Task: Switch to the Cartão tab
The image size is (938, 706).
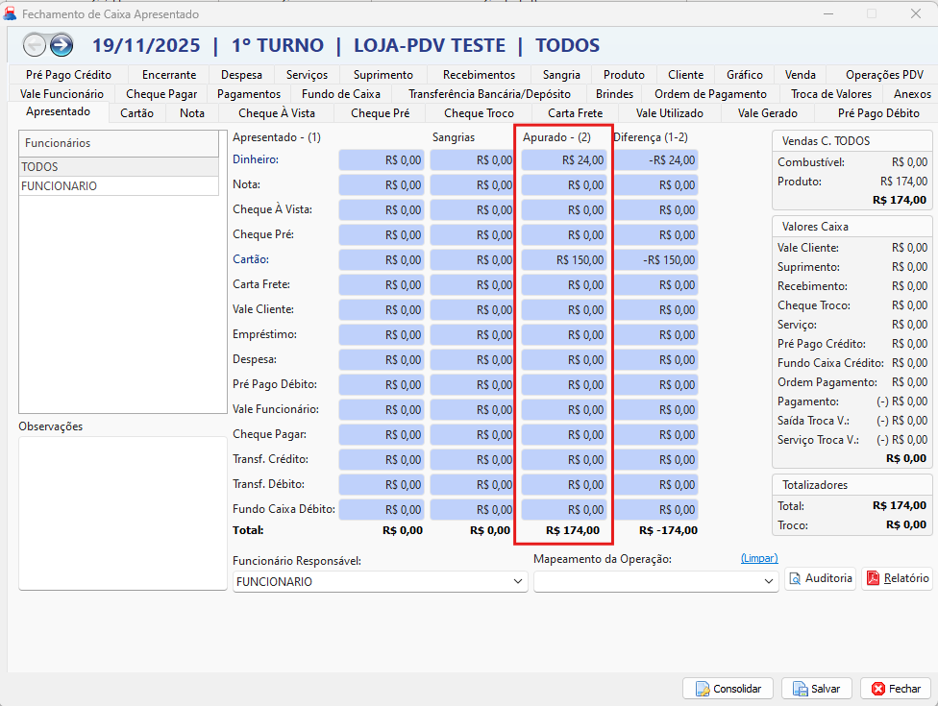Action: pos(136,113)
